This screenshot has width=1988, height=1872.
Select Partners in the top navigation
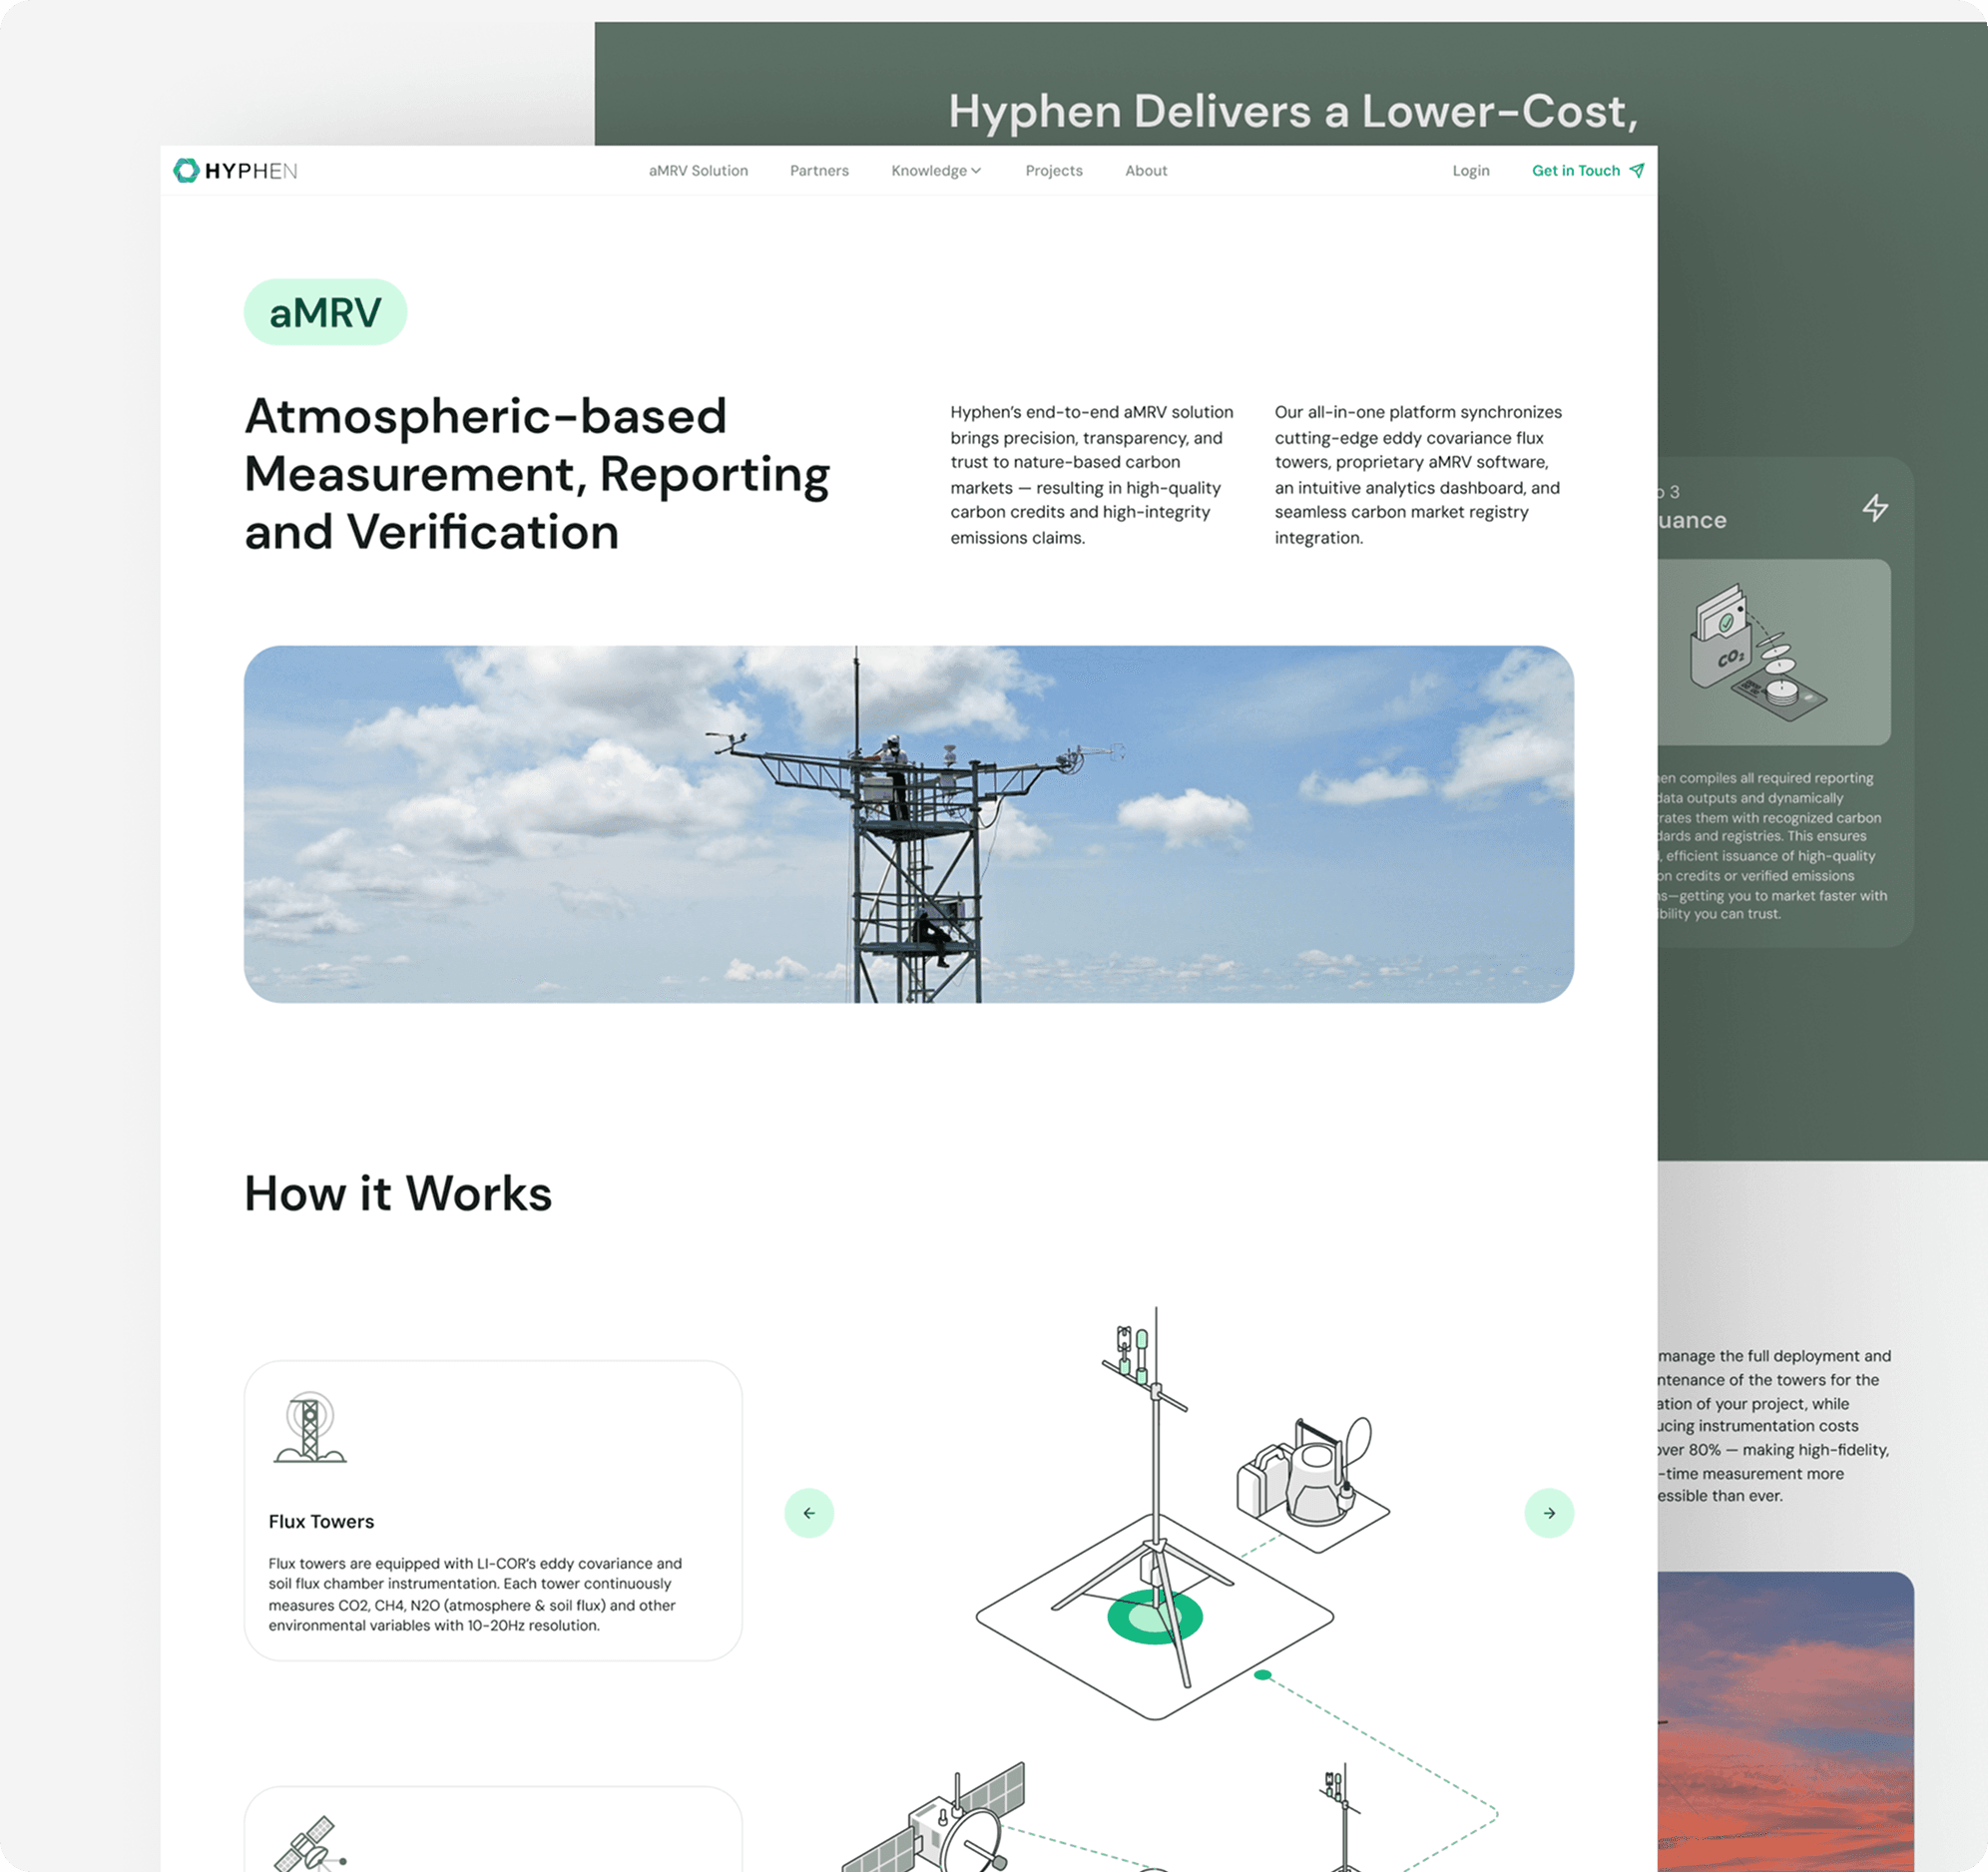coord(819,170)
